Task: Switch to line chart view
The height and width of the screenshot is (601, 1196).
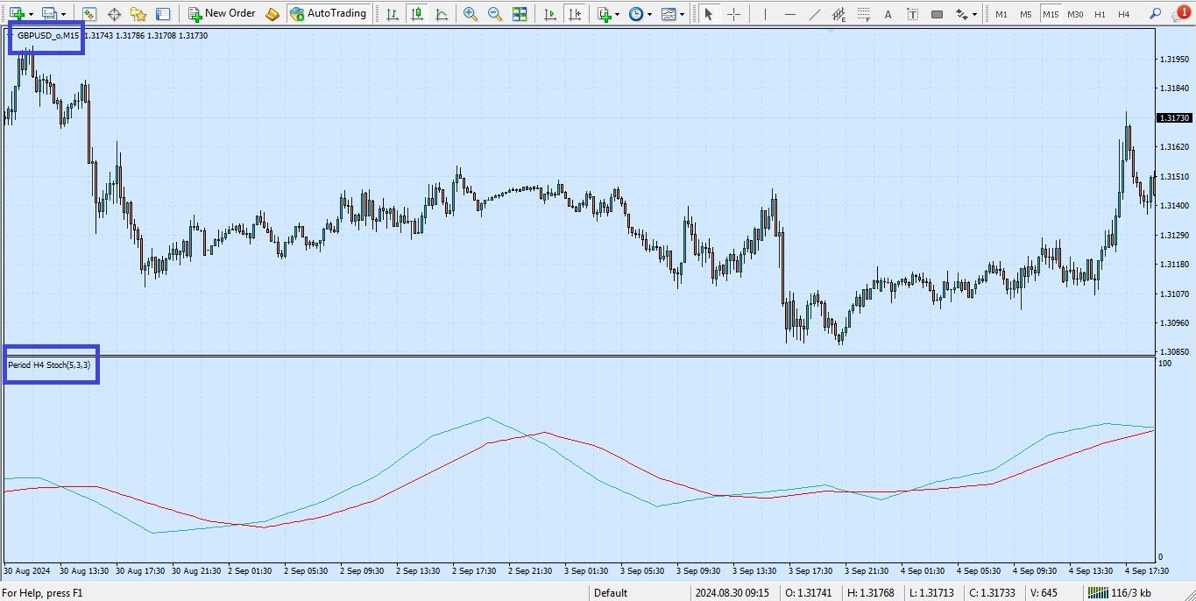Action: click(x=441, y=14)
